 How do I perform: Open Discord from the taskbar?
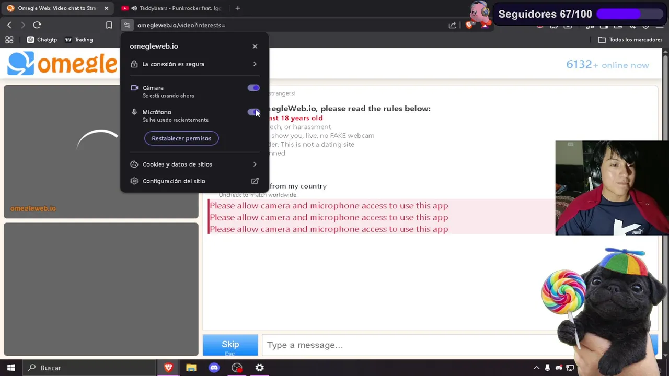[214, 368]
